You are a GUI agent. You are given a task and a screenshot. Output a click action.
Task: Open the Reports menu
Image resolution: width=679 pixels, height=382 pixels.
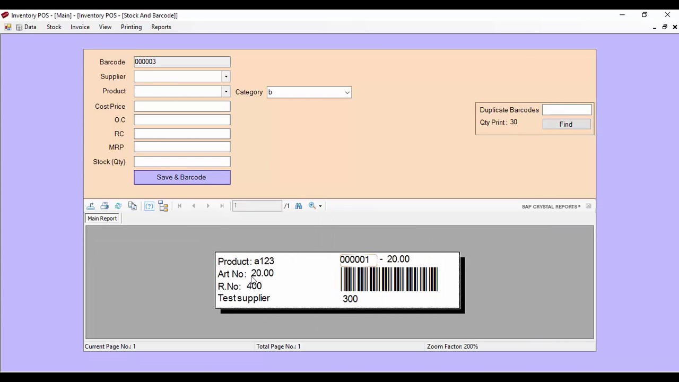point(161,27)
